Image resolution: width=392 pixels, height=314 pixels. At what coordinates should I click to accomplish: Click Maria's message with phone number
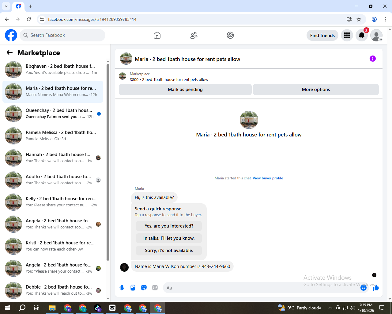click(182, 266)
